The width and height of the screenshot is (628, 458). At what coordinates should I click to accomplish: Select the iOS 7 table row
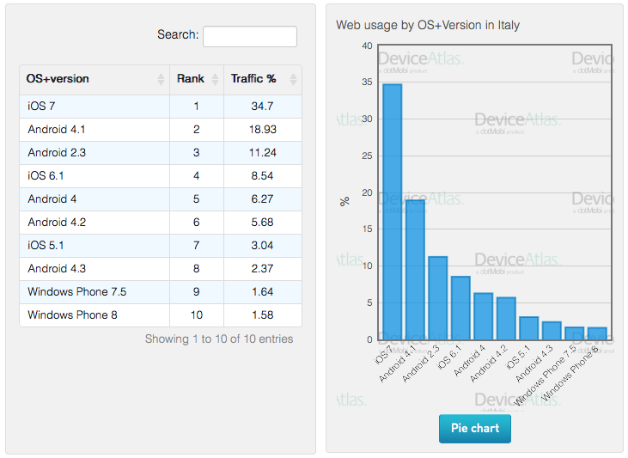160,107
